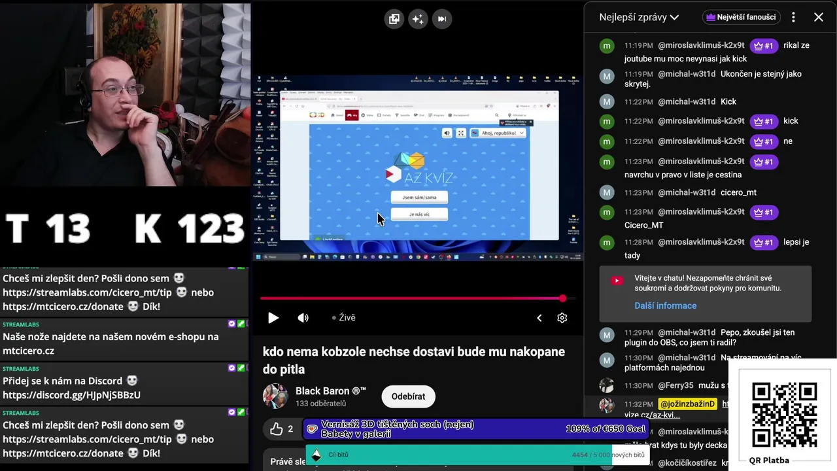Viewport: 837px width, 471px height.
Task: Seek on the red video progress bar
Action: click(x=411, y=298)
